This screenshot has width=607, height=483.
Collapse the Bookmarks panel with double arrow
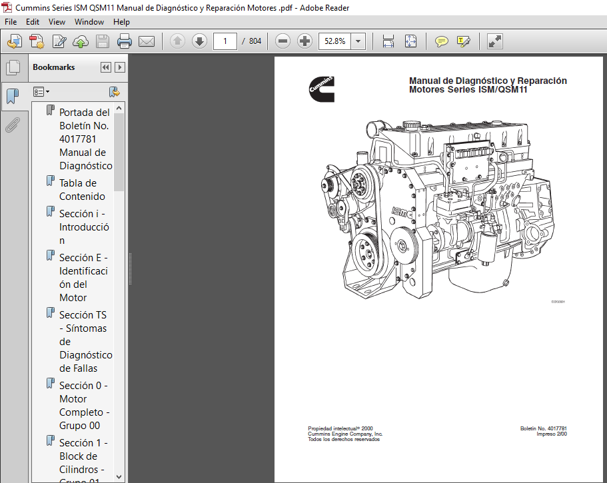pyautogui.click(x=106, y=67)
